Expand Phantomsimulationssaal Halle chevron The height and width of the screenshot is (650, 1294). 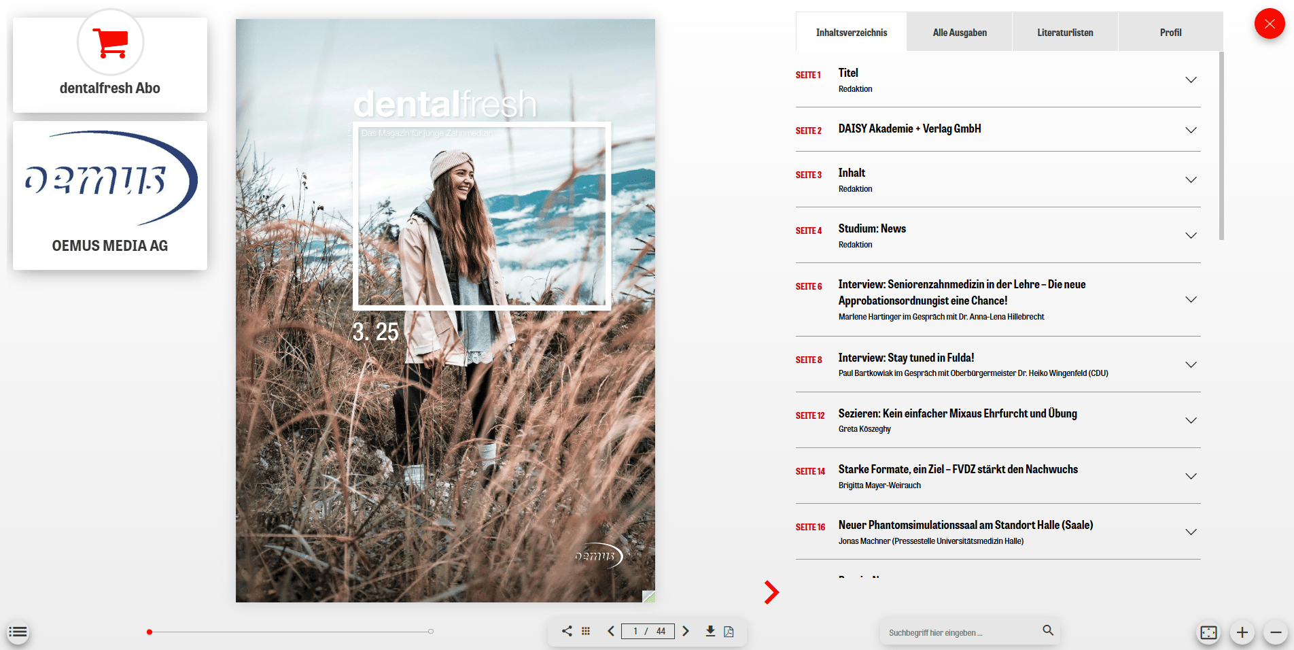click(x=1191, y=532)
